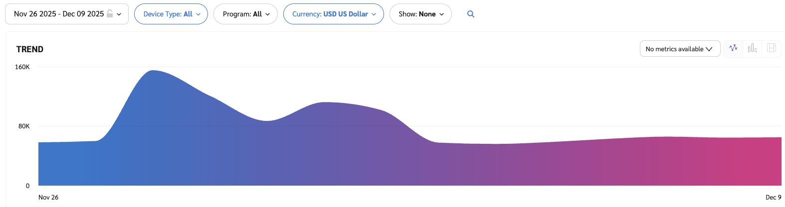785x207 pixels.
Task: Click the highest peak of the trend chart
Action: (153, 71)
